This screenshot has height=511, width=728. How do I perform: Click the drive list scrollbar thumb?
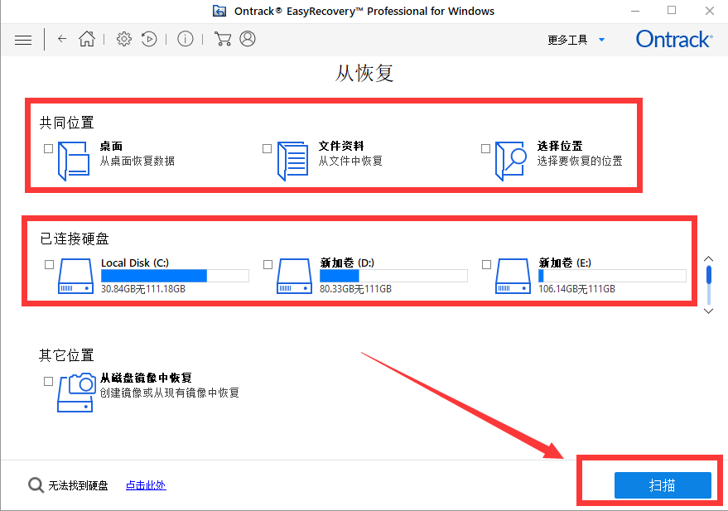pos(709,274)
